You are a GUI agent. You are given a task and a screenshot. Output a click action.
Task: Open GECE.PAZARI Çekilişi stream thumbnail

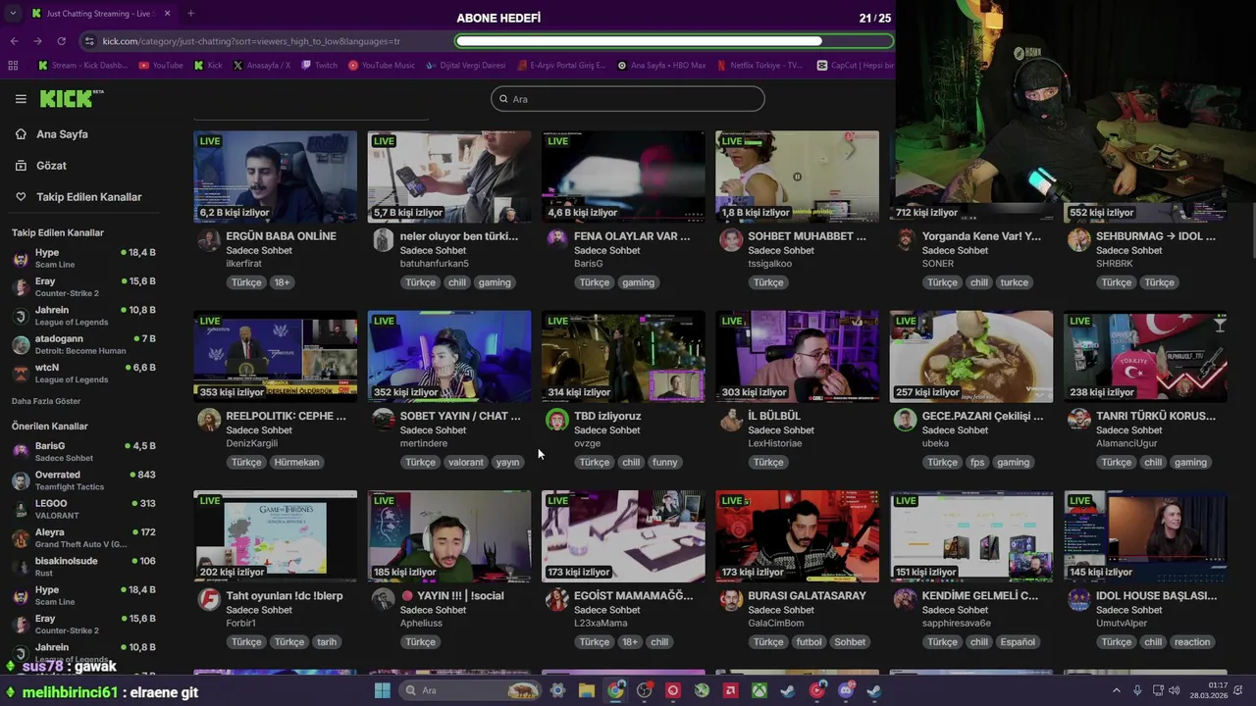pos(971,357)
